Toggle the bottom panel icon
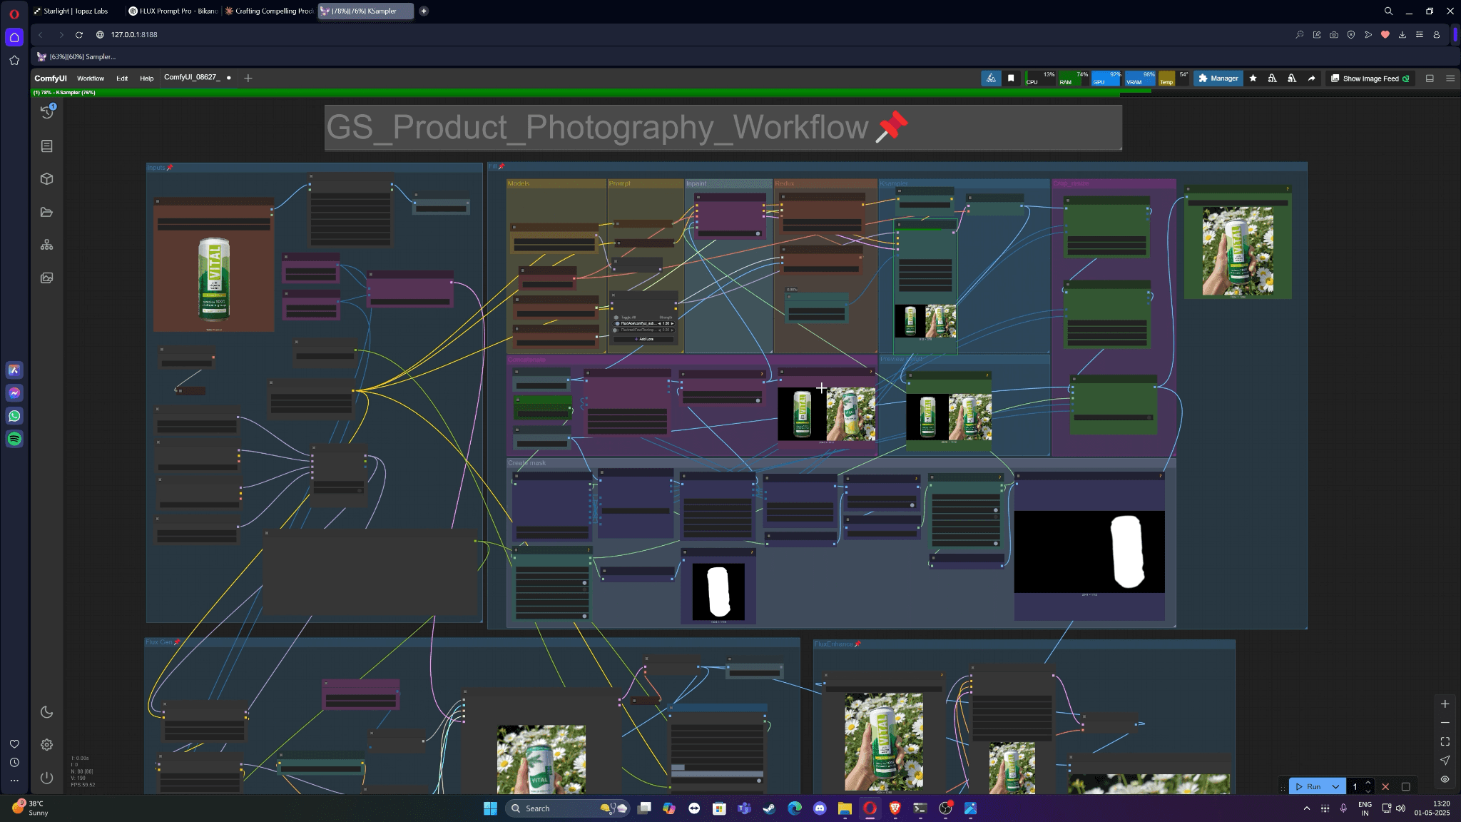The height and width of the screenshot is (822, 1461). 1430,78
